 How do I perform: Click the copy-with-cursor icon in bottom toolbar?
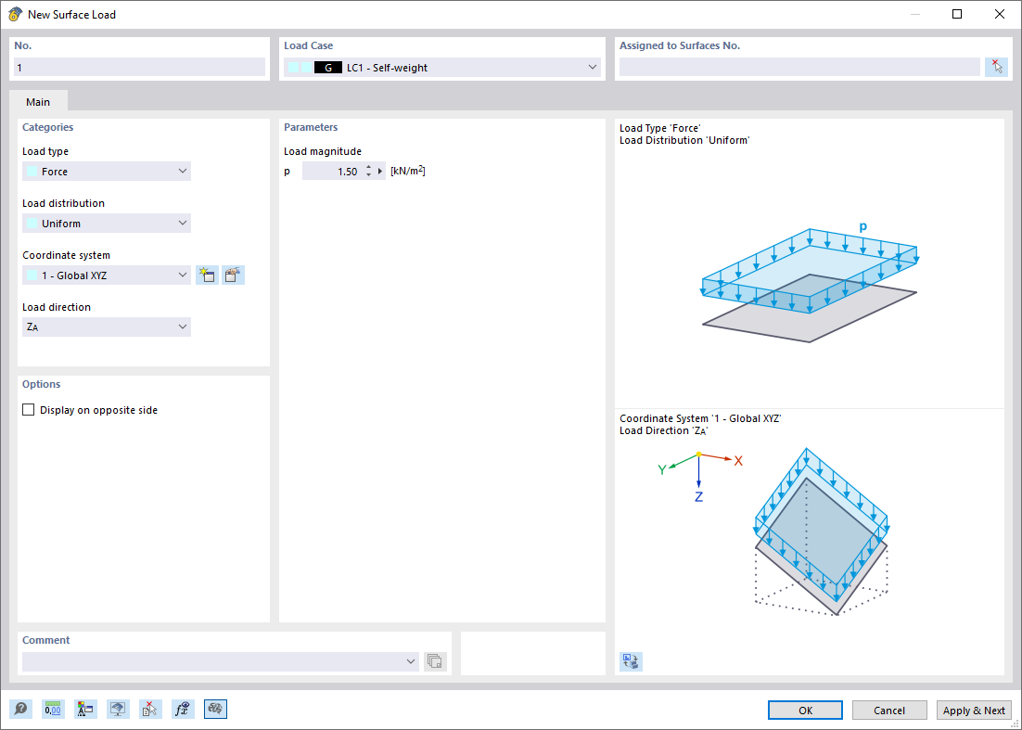[150, 710]
